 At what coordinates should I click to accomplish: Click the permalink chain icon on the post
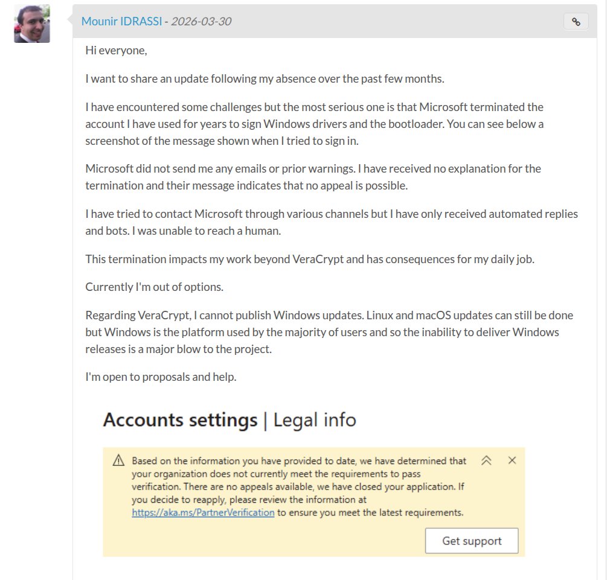576,22
